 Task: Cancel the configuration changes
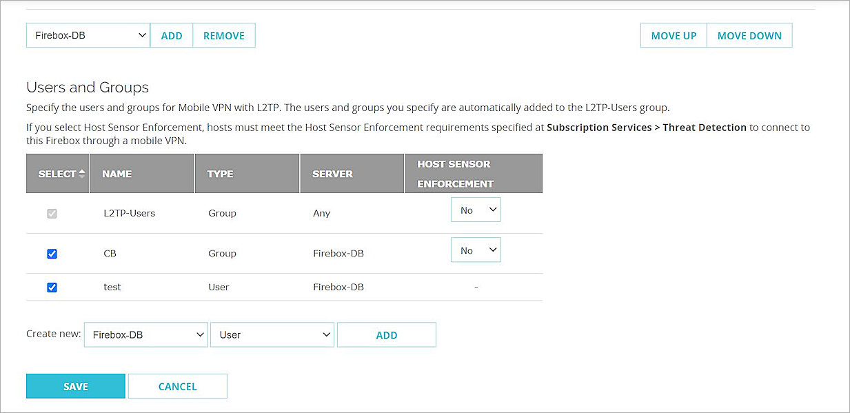(177, 385)
